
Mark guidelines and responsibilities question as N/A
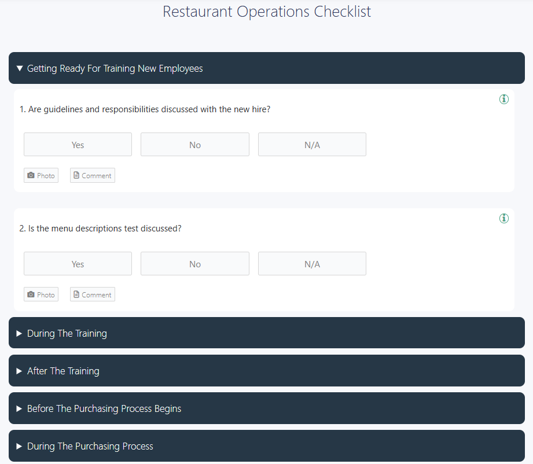(x=312, y=145)
